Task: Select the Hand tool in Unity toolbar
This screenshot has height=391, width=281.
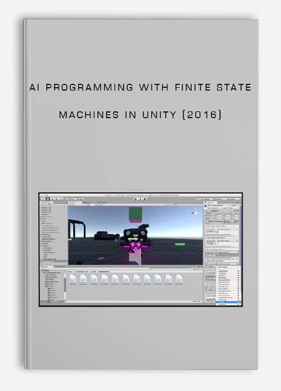Action: (43, 199)
